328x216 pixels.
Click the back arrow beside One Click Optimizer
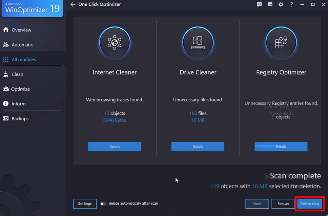73,5
